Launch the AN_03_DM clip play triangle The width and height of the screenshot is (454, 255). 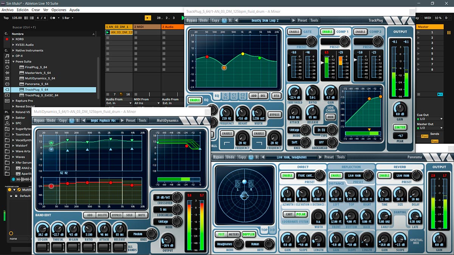point(108,32)
